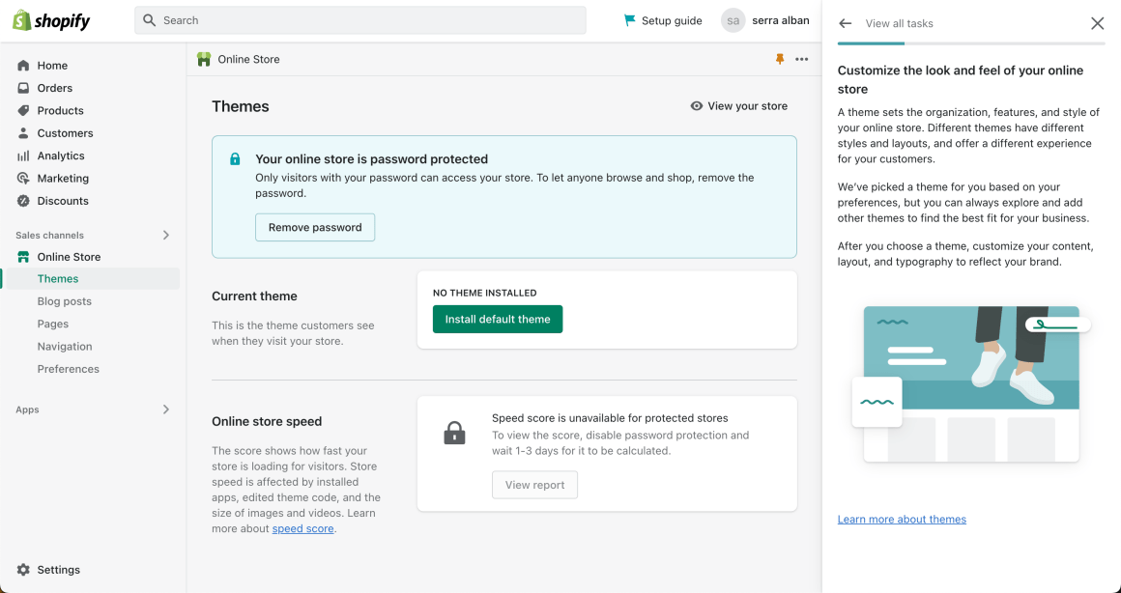Click the Online Store sales channel icon
Screen dimensions: 1121x593
click(x=23, y=256)
